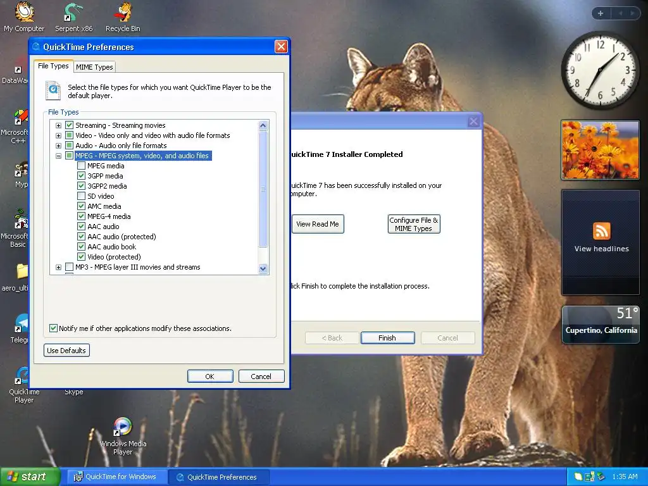Image resolution: width=648 pixels, height=486 pixels.
Task: Open the Skype desktop shortcut
Action: pyautogui.click(x=73, y=392)
